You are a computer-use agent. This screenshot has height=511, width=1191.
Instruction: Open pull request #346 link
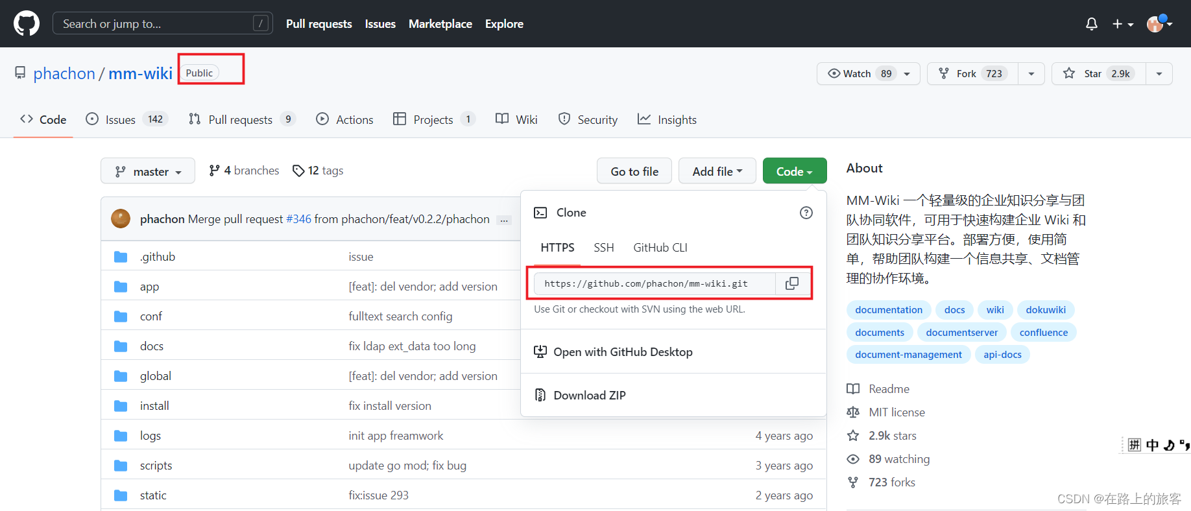(298, 219)
